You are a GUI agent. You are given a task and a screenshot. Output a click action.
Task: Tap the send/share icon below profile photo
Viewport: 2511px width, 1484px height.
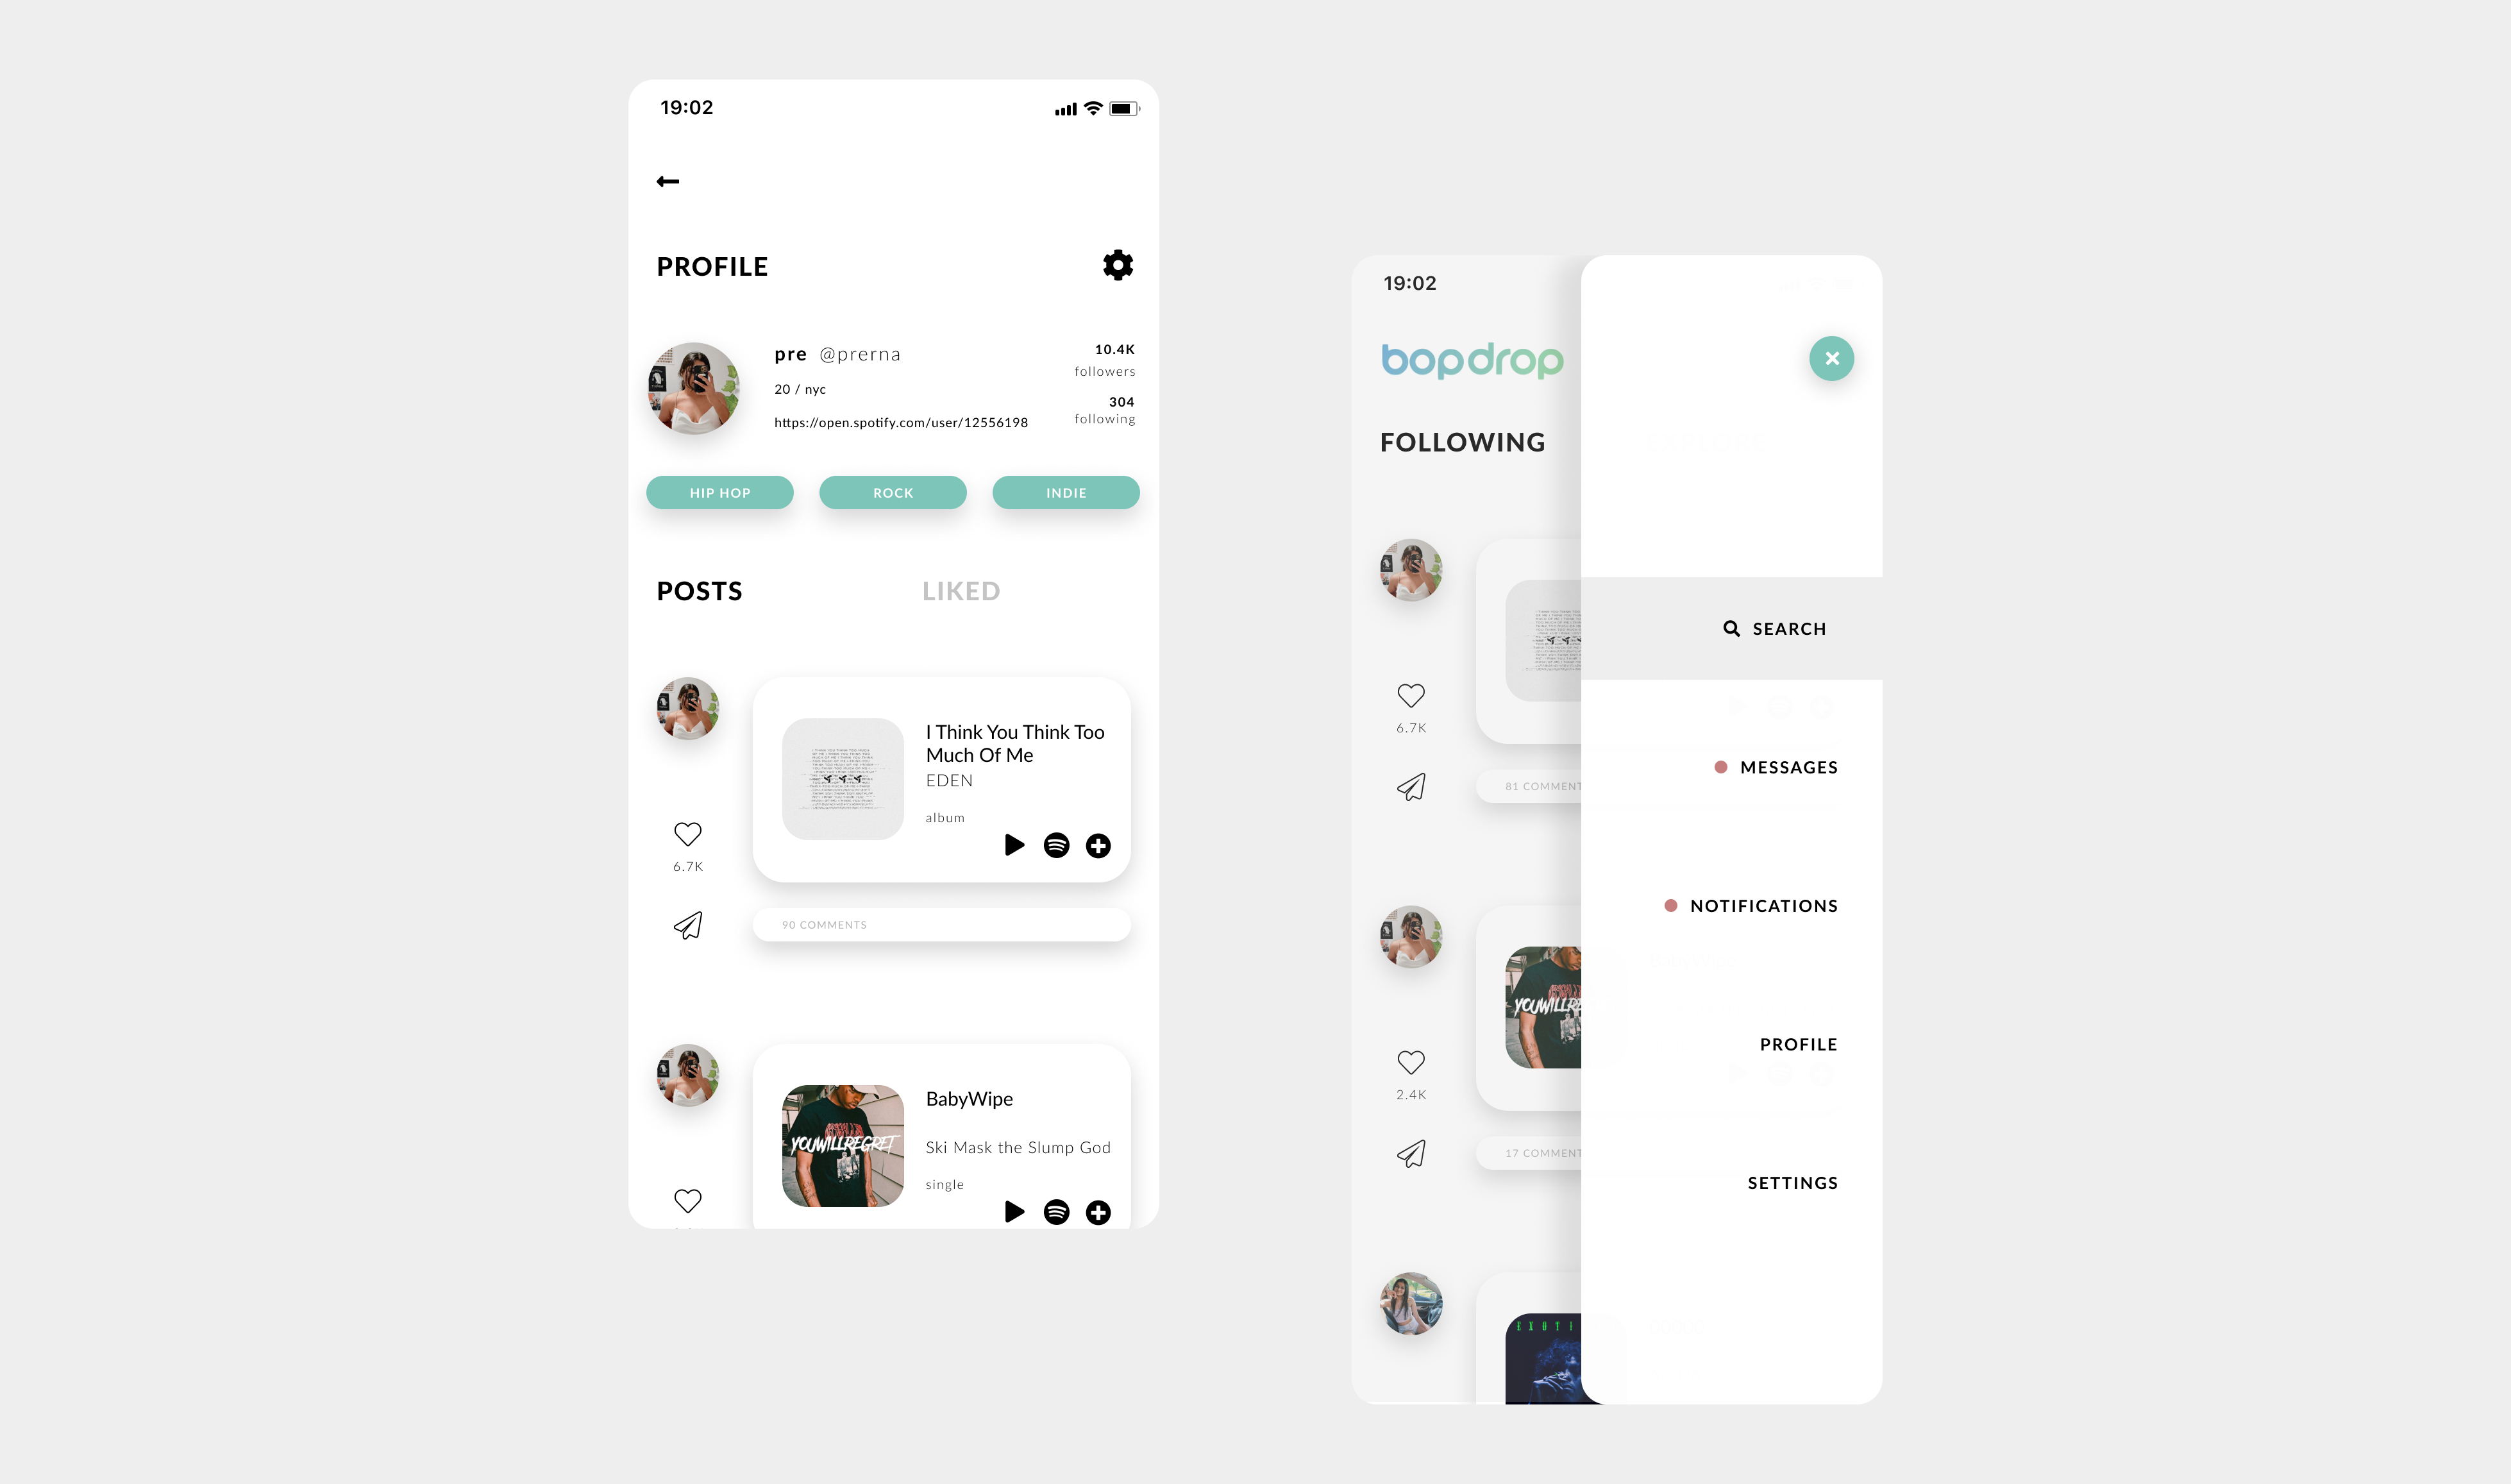pos(689,924)
